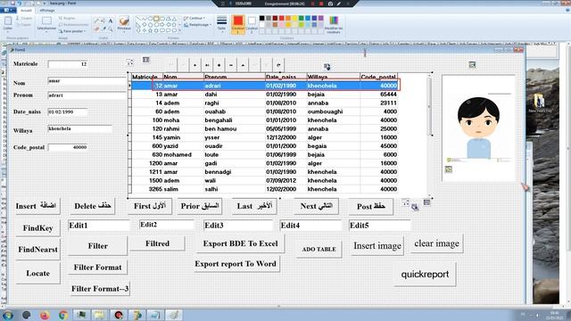Click the Post حفظ button
Image resolution: width=571 pixels, height=321 pixels.
pyautogui.click(x=371, y=206)
